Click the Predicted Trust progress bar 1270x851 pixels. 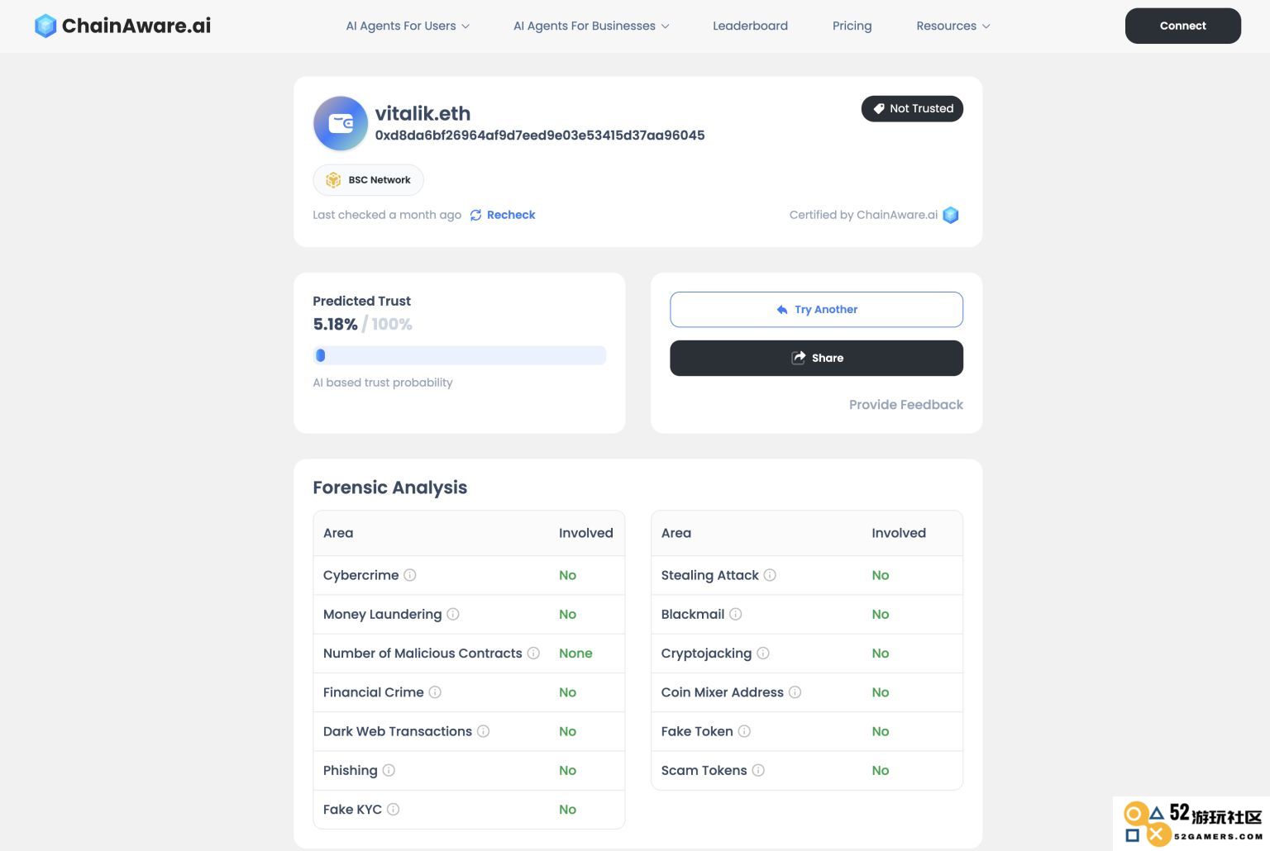click(x=460, y=355)
